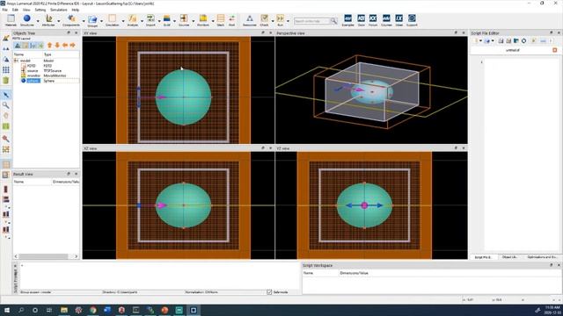Open the Forum (KX) icon

click(373, 18)
